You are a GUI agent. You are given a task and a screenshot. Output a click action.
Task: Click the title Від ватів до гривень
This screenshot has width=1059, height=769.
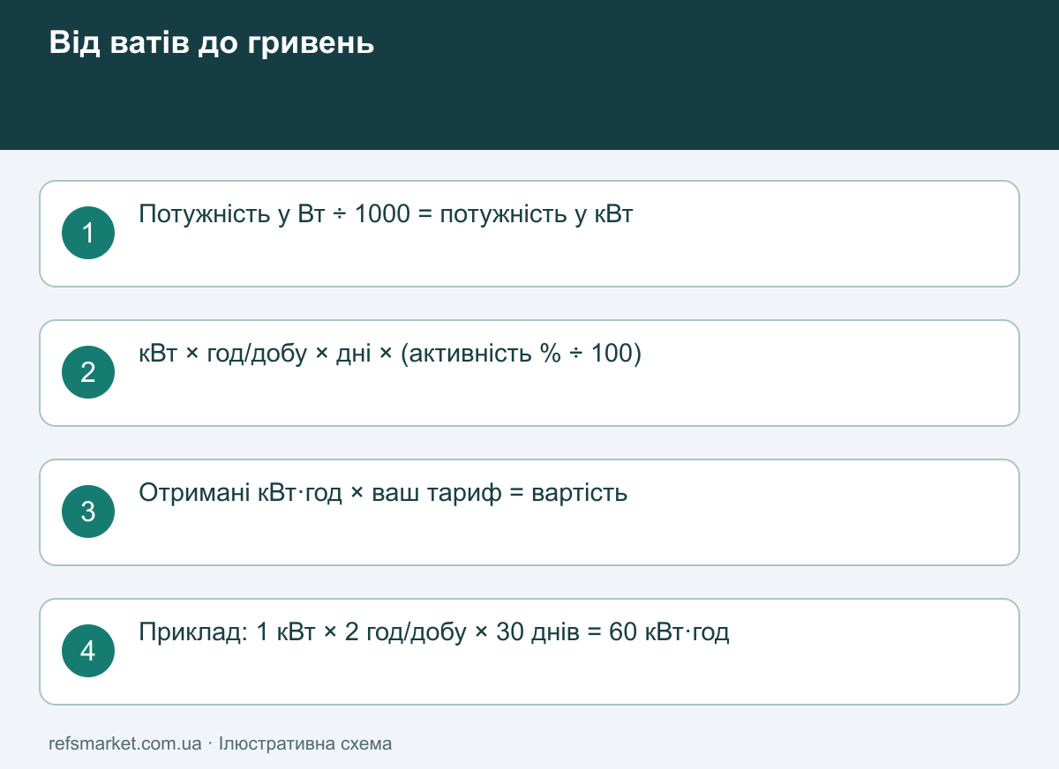pos(212,42)
